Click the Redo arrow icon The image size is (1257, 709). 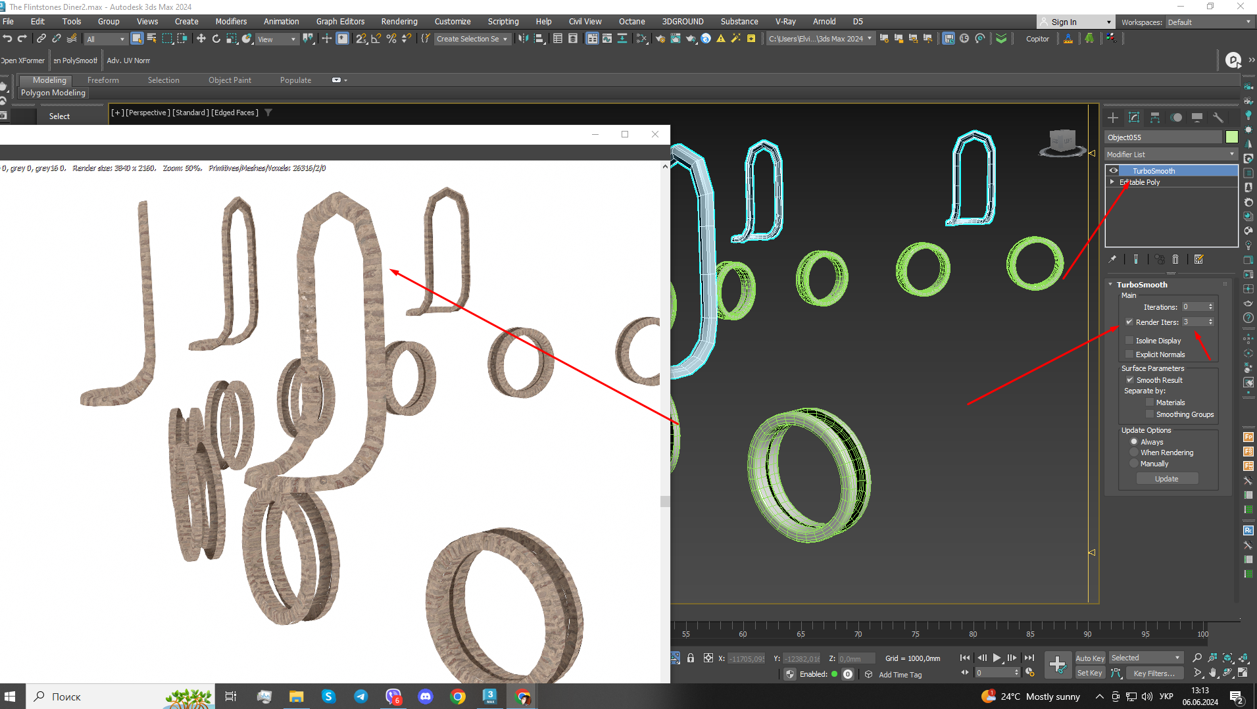coord(22,39)
